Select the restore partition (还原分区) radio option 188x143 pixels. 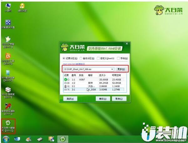point(70,59)
